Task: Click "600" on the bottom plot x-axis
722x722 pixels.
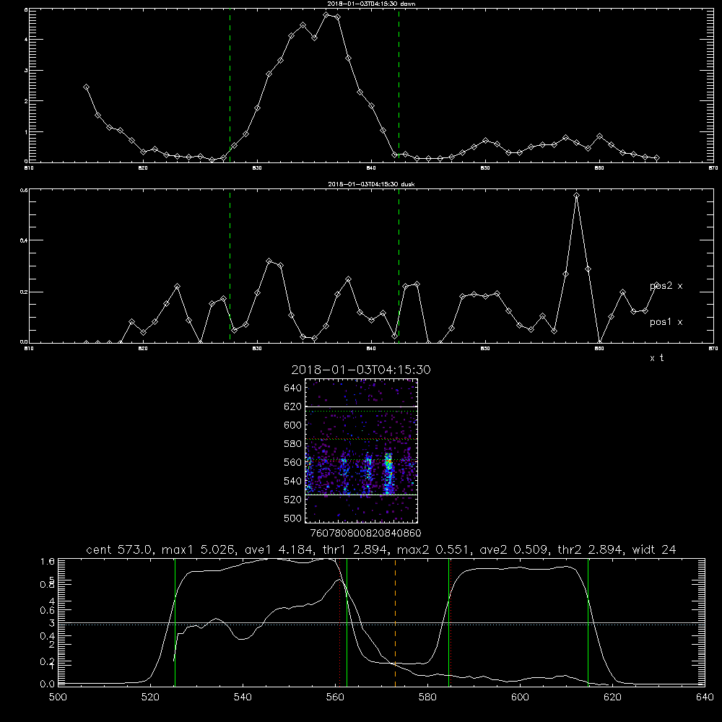Action: 521,697
